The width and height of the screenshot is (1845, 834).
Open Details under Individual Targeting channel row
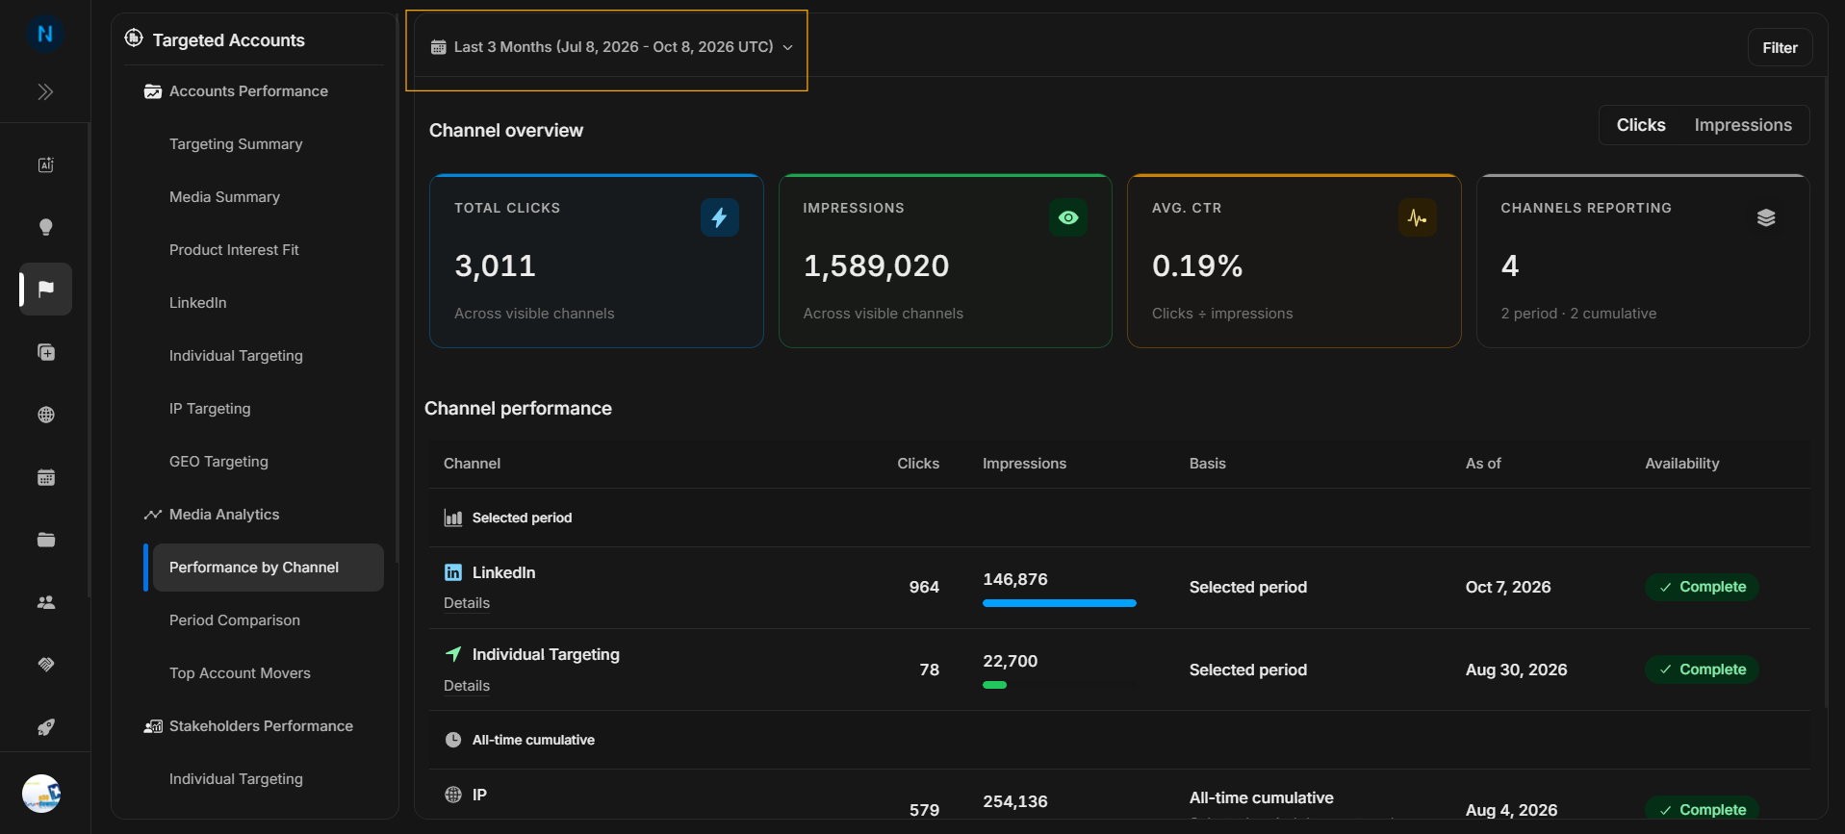[x=467, y=686]
